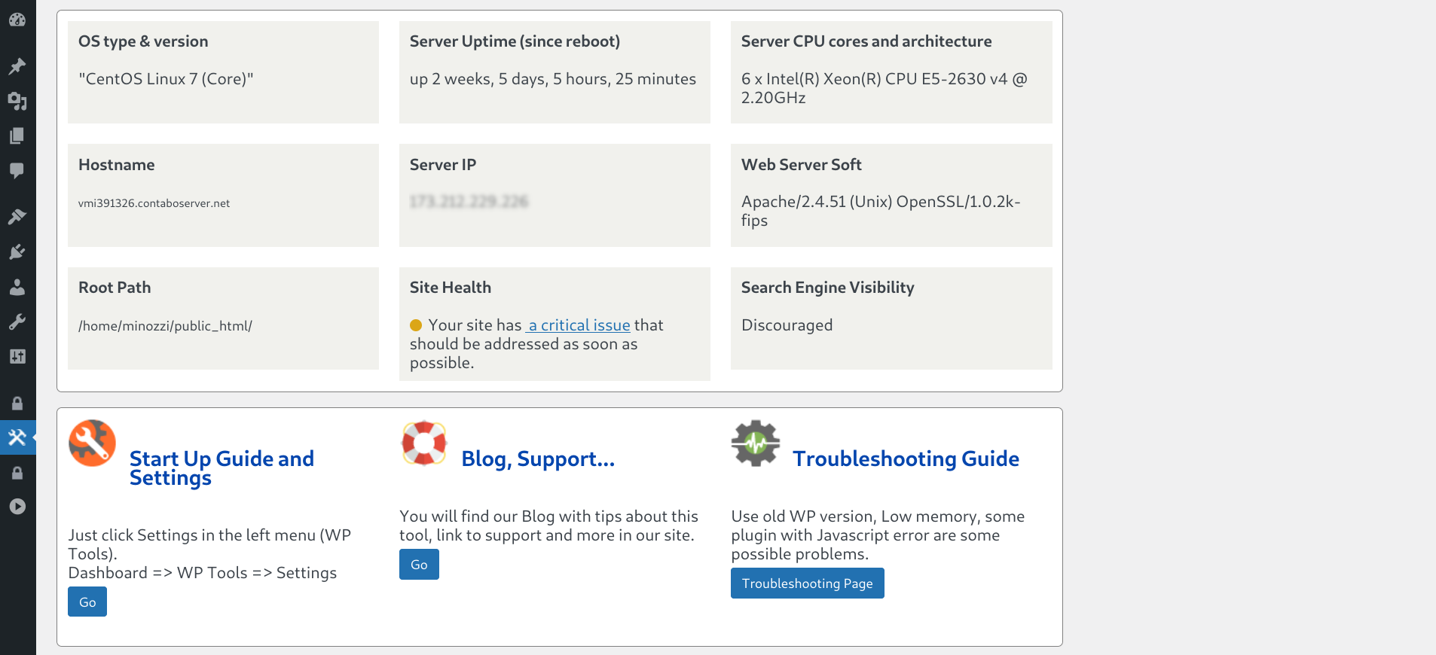Open Appearance paintbrush icon
This screenshot has height=655, width=1436.
[17, 217]
